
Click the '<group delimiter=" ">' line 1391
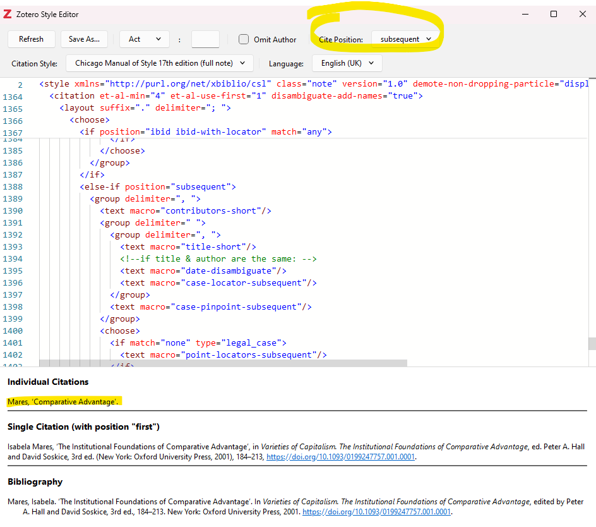pyautogui.click(x=153, y=223)
